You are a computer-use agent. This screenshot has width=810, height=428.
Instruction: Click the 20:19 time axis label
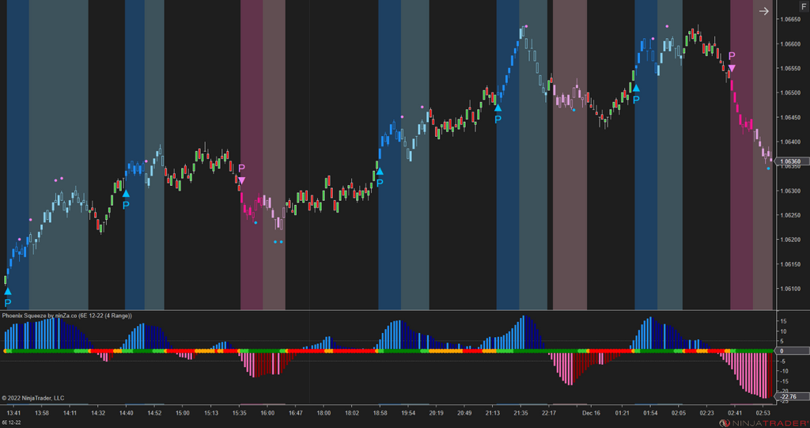[436, 413]
